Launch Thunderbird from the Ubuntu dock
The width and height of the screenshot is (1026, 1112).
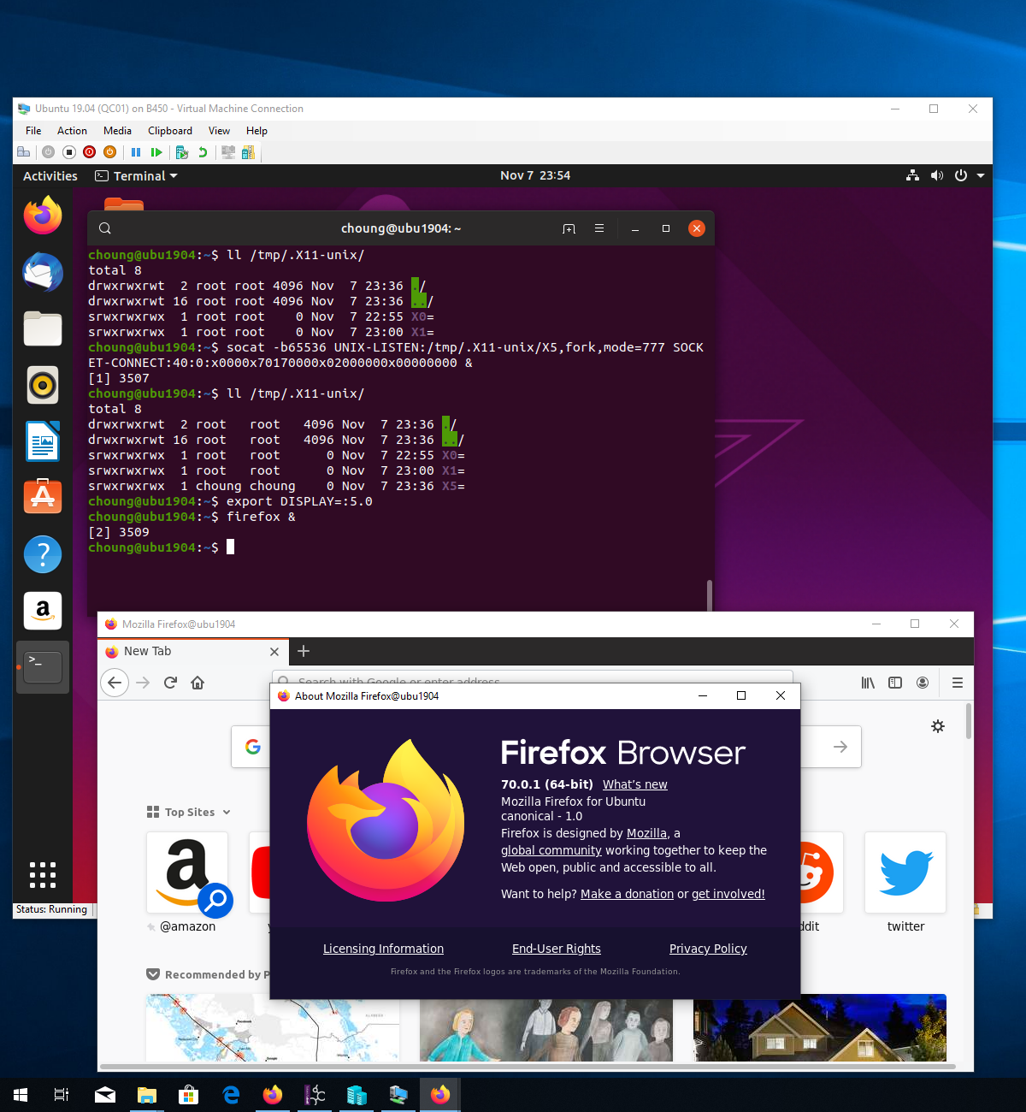(43, 272)
